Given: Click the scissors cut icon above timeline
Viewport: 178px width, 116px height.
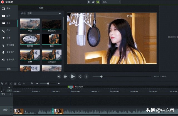Looking at the screenshot, I should [11, 83].
